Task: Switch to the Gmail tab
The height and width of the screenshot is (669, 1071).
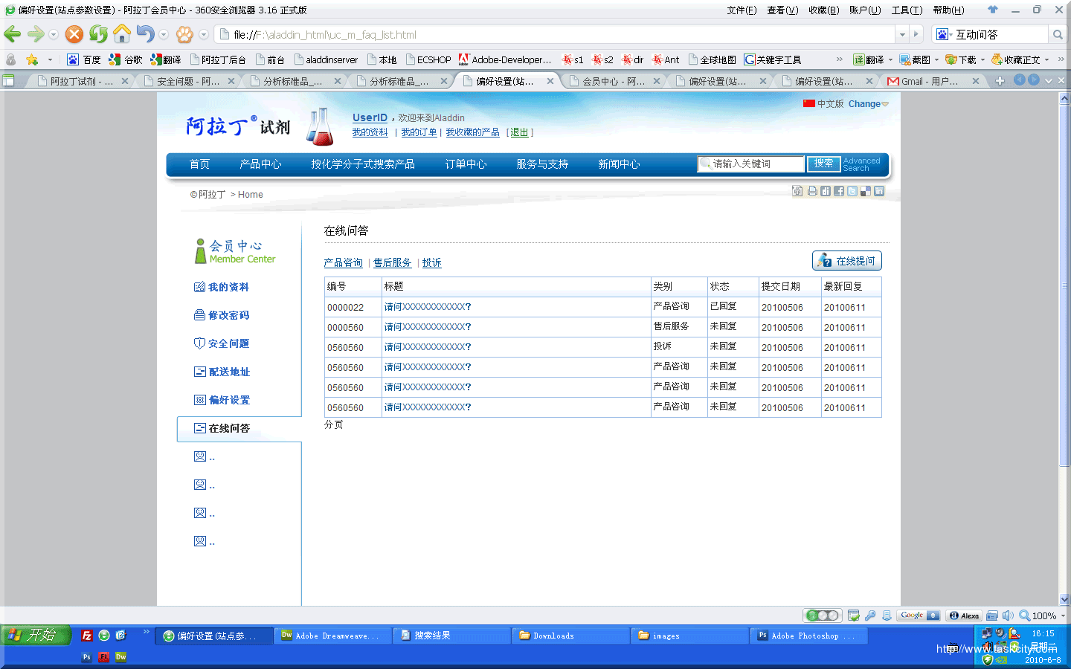Action: tap(929, 81)
